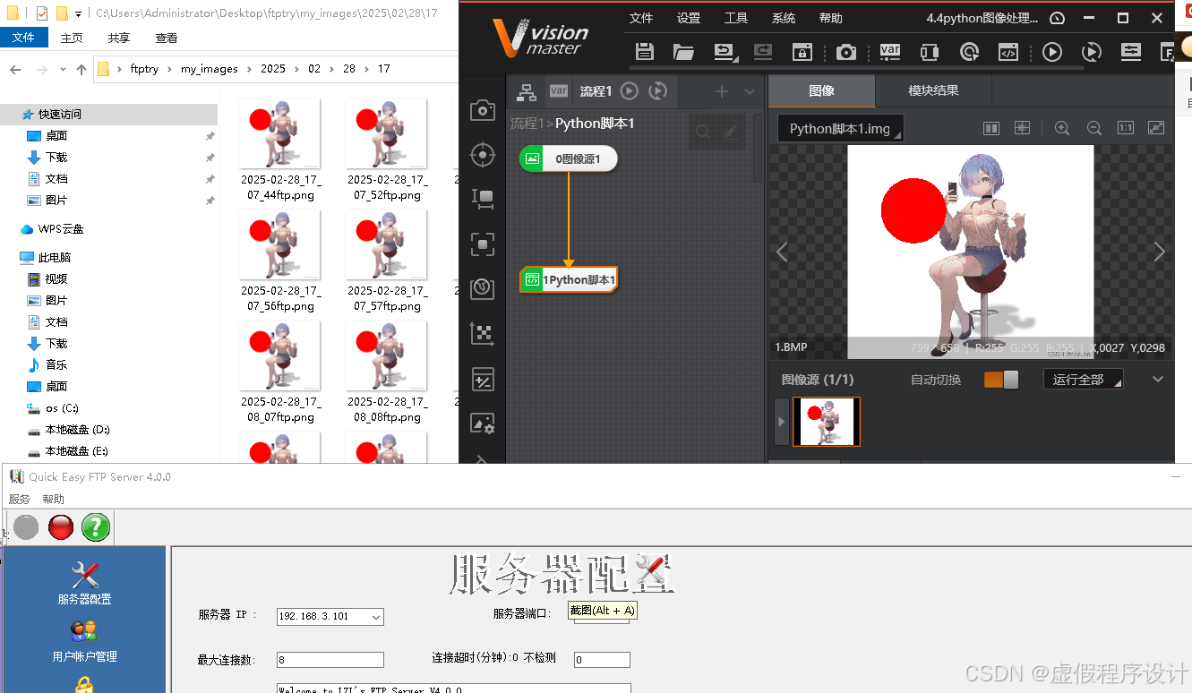
Task: Zoom out of the image
Action: point(1093,128)
